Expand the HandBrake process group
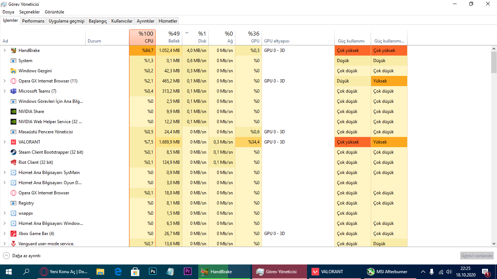 click(5, 50)
